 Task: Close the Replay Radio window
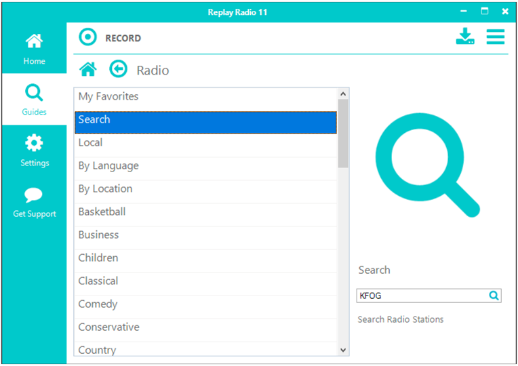click(x=505, y=12)
